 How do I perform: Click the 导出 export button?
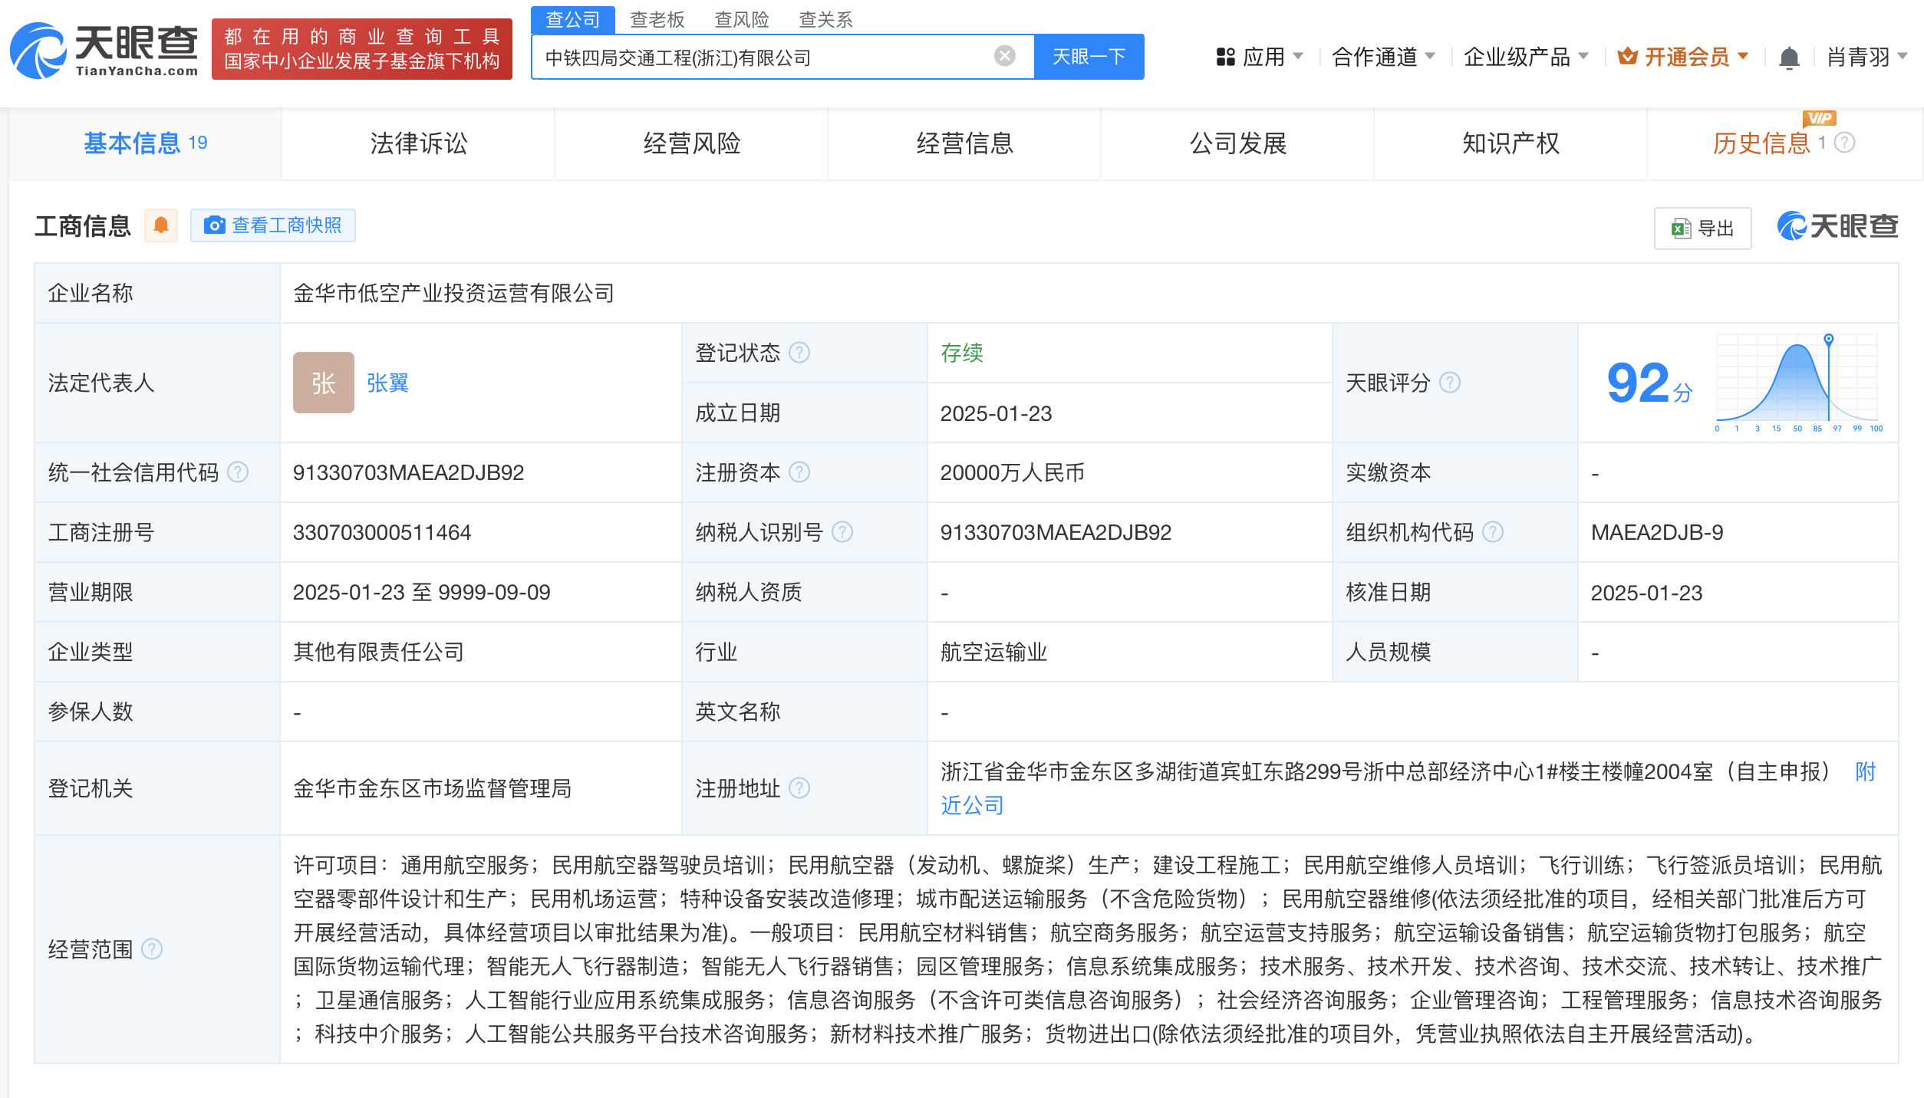point(1702,228)
